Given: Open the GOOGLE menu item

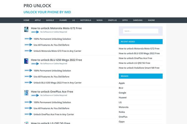Looking at the screenshot, I should click(50, 20).
